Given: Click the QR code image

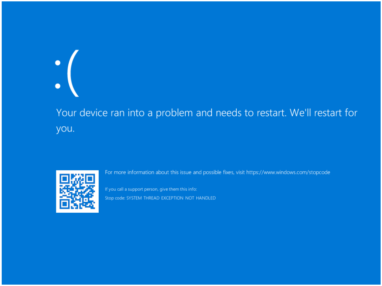Looking at the screenshot, I should [x=77, y=191].
